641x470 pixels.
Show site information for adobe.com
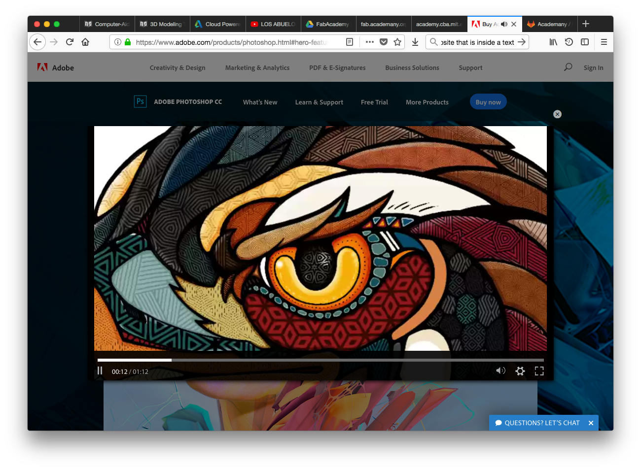click(x=118, y=42)
